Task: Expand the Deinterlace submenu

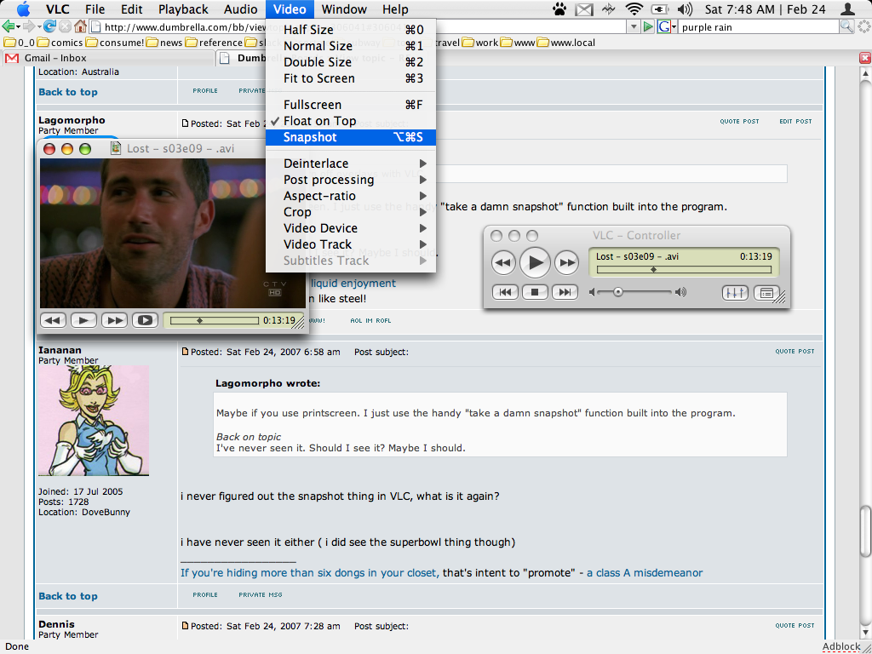Action: (x=316, y=163)
